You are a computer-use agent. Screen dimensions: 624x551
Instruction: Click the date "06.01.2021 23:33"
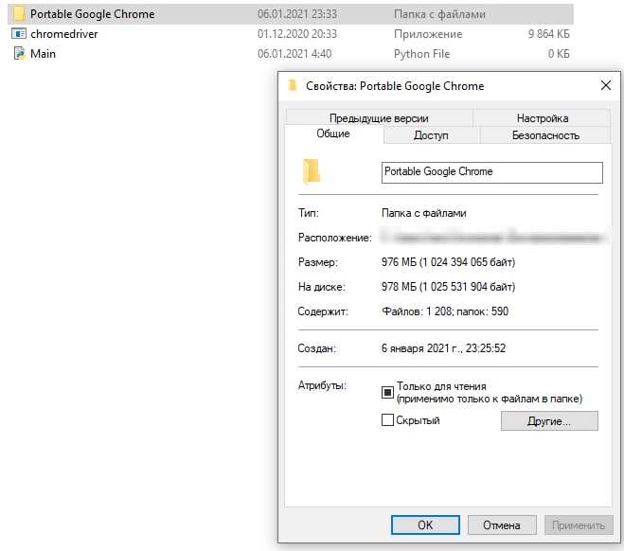click(297, 14)
